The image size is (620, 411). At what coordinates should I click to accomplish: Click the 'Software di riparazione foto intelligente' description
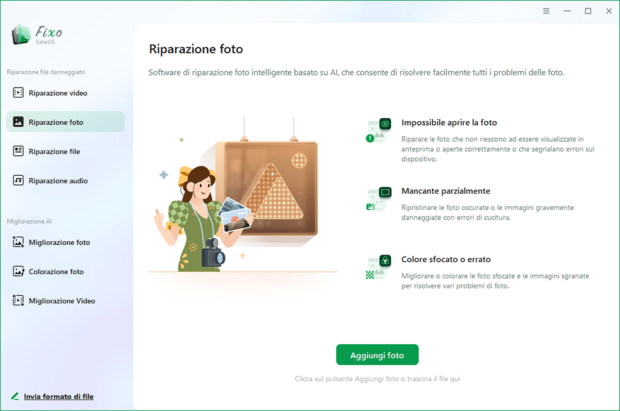pyautogui.click(x=356, y=72)
